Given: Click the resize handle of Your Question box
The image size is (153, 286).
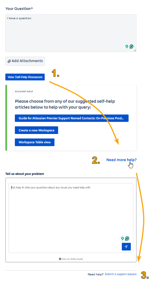Looking at the screenshot, I should [x=135, y=50].
